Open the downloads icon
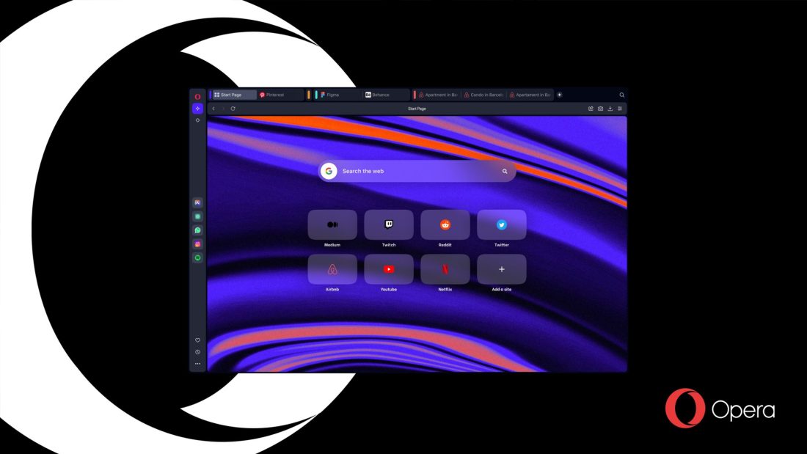Screen dimensions: 807x454 pos(610,109)
